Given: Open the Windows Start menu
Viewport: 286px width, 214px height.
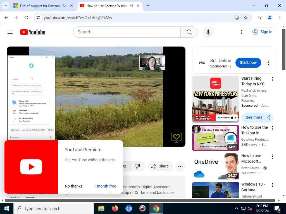Looking at the screenshot, I should [x=7, y=208].
